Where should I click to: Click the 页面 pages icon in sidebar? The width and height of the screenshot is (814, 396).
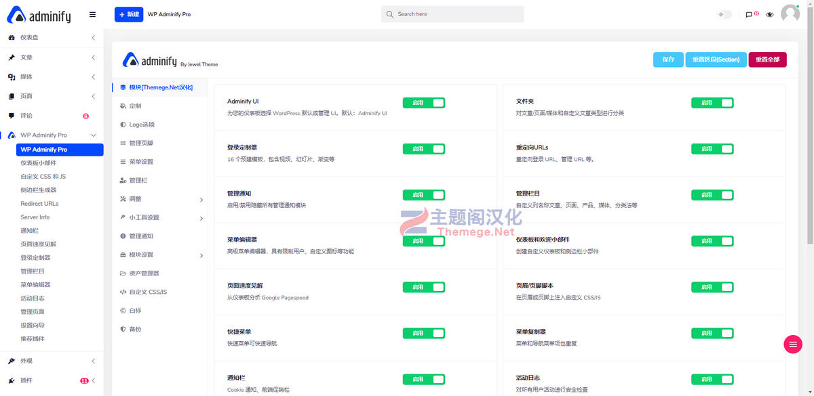tap(12, 96)
